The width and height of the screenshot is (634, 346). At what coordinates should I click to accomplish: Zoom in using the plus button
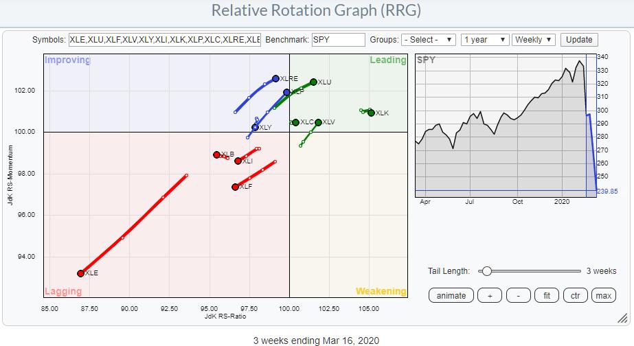click(490, 296)
